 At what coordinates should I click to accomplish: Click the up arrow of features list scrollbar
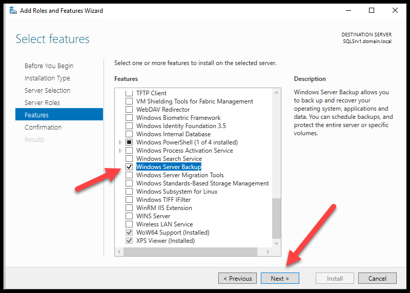click(x=276, y=93)
